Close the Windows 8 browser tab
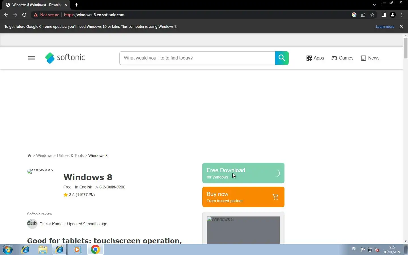408x255 pixels. click(x=66, y=5)
